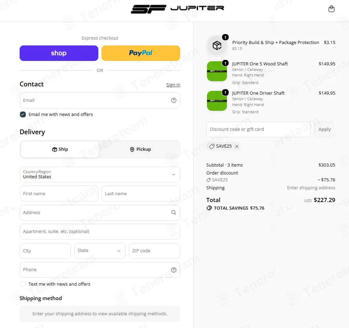Select the Apartment, suite field
The image size is (349, 328).
click(100, 232)
